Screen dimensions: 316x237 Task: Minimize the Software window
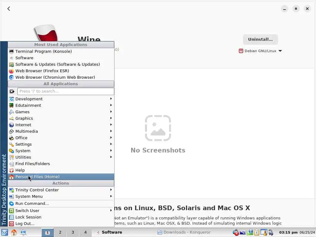click(284, 9)
